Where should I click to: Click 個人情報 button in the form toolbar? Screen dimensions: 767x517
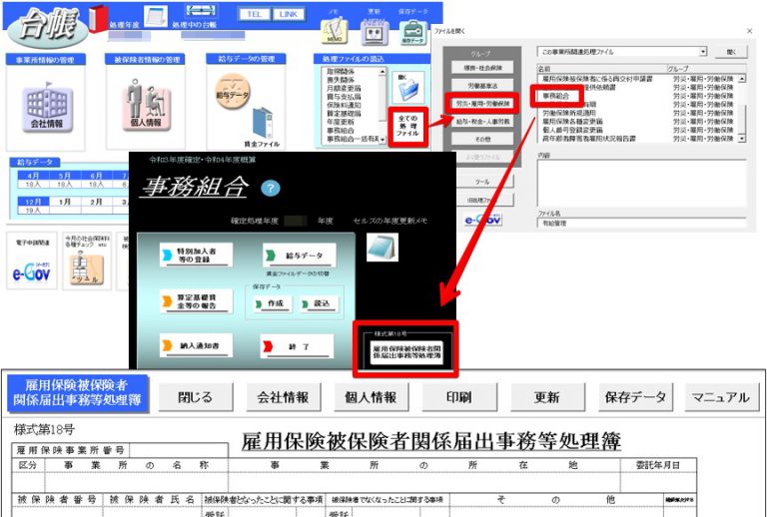(x=371, y=397)
